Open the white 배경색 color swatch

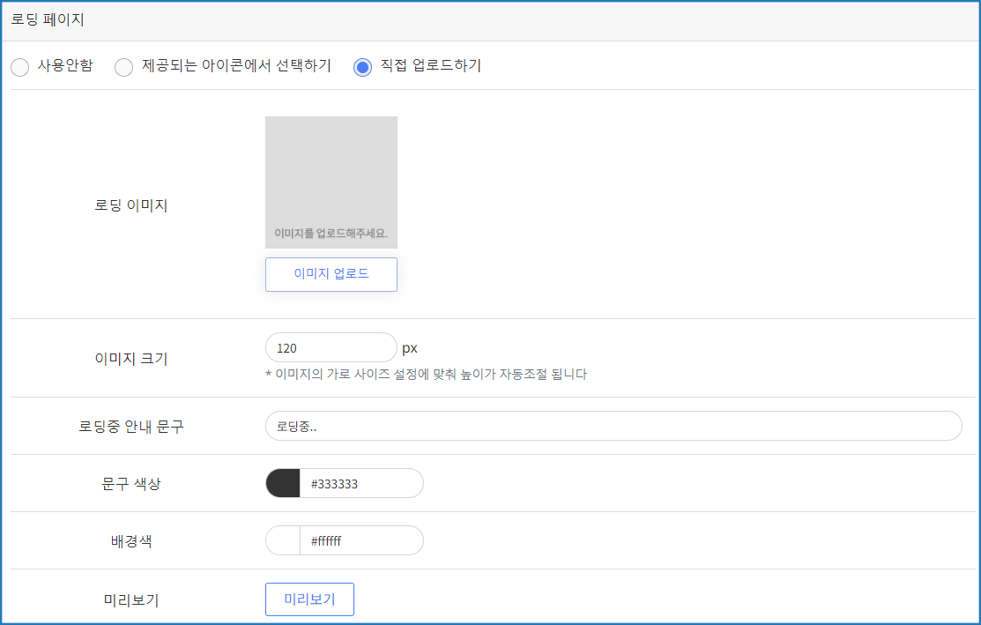[x=283, y=541]
